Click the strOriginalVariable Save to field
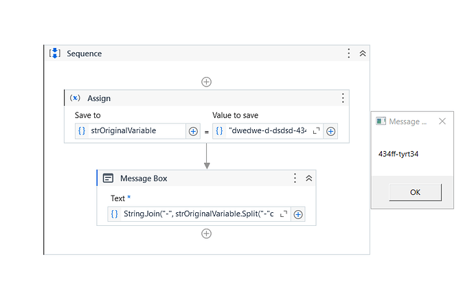The width and height of the screenshot is (474, 287). 134,131
